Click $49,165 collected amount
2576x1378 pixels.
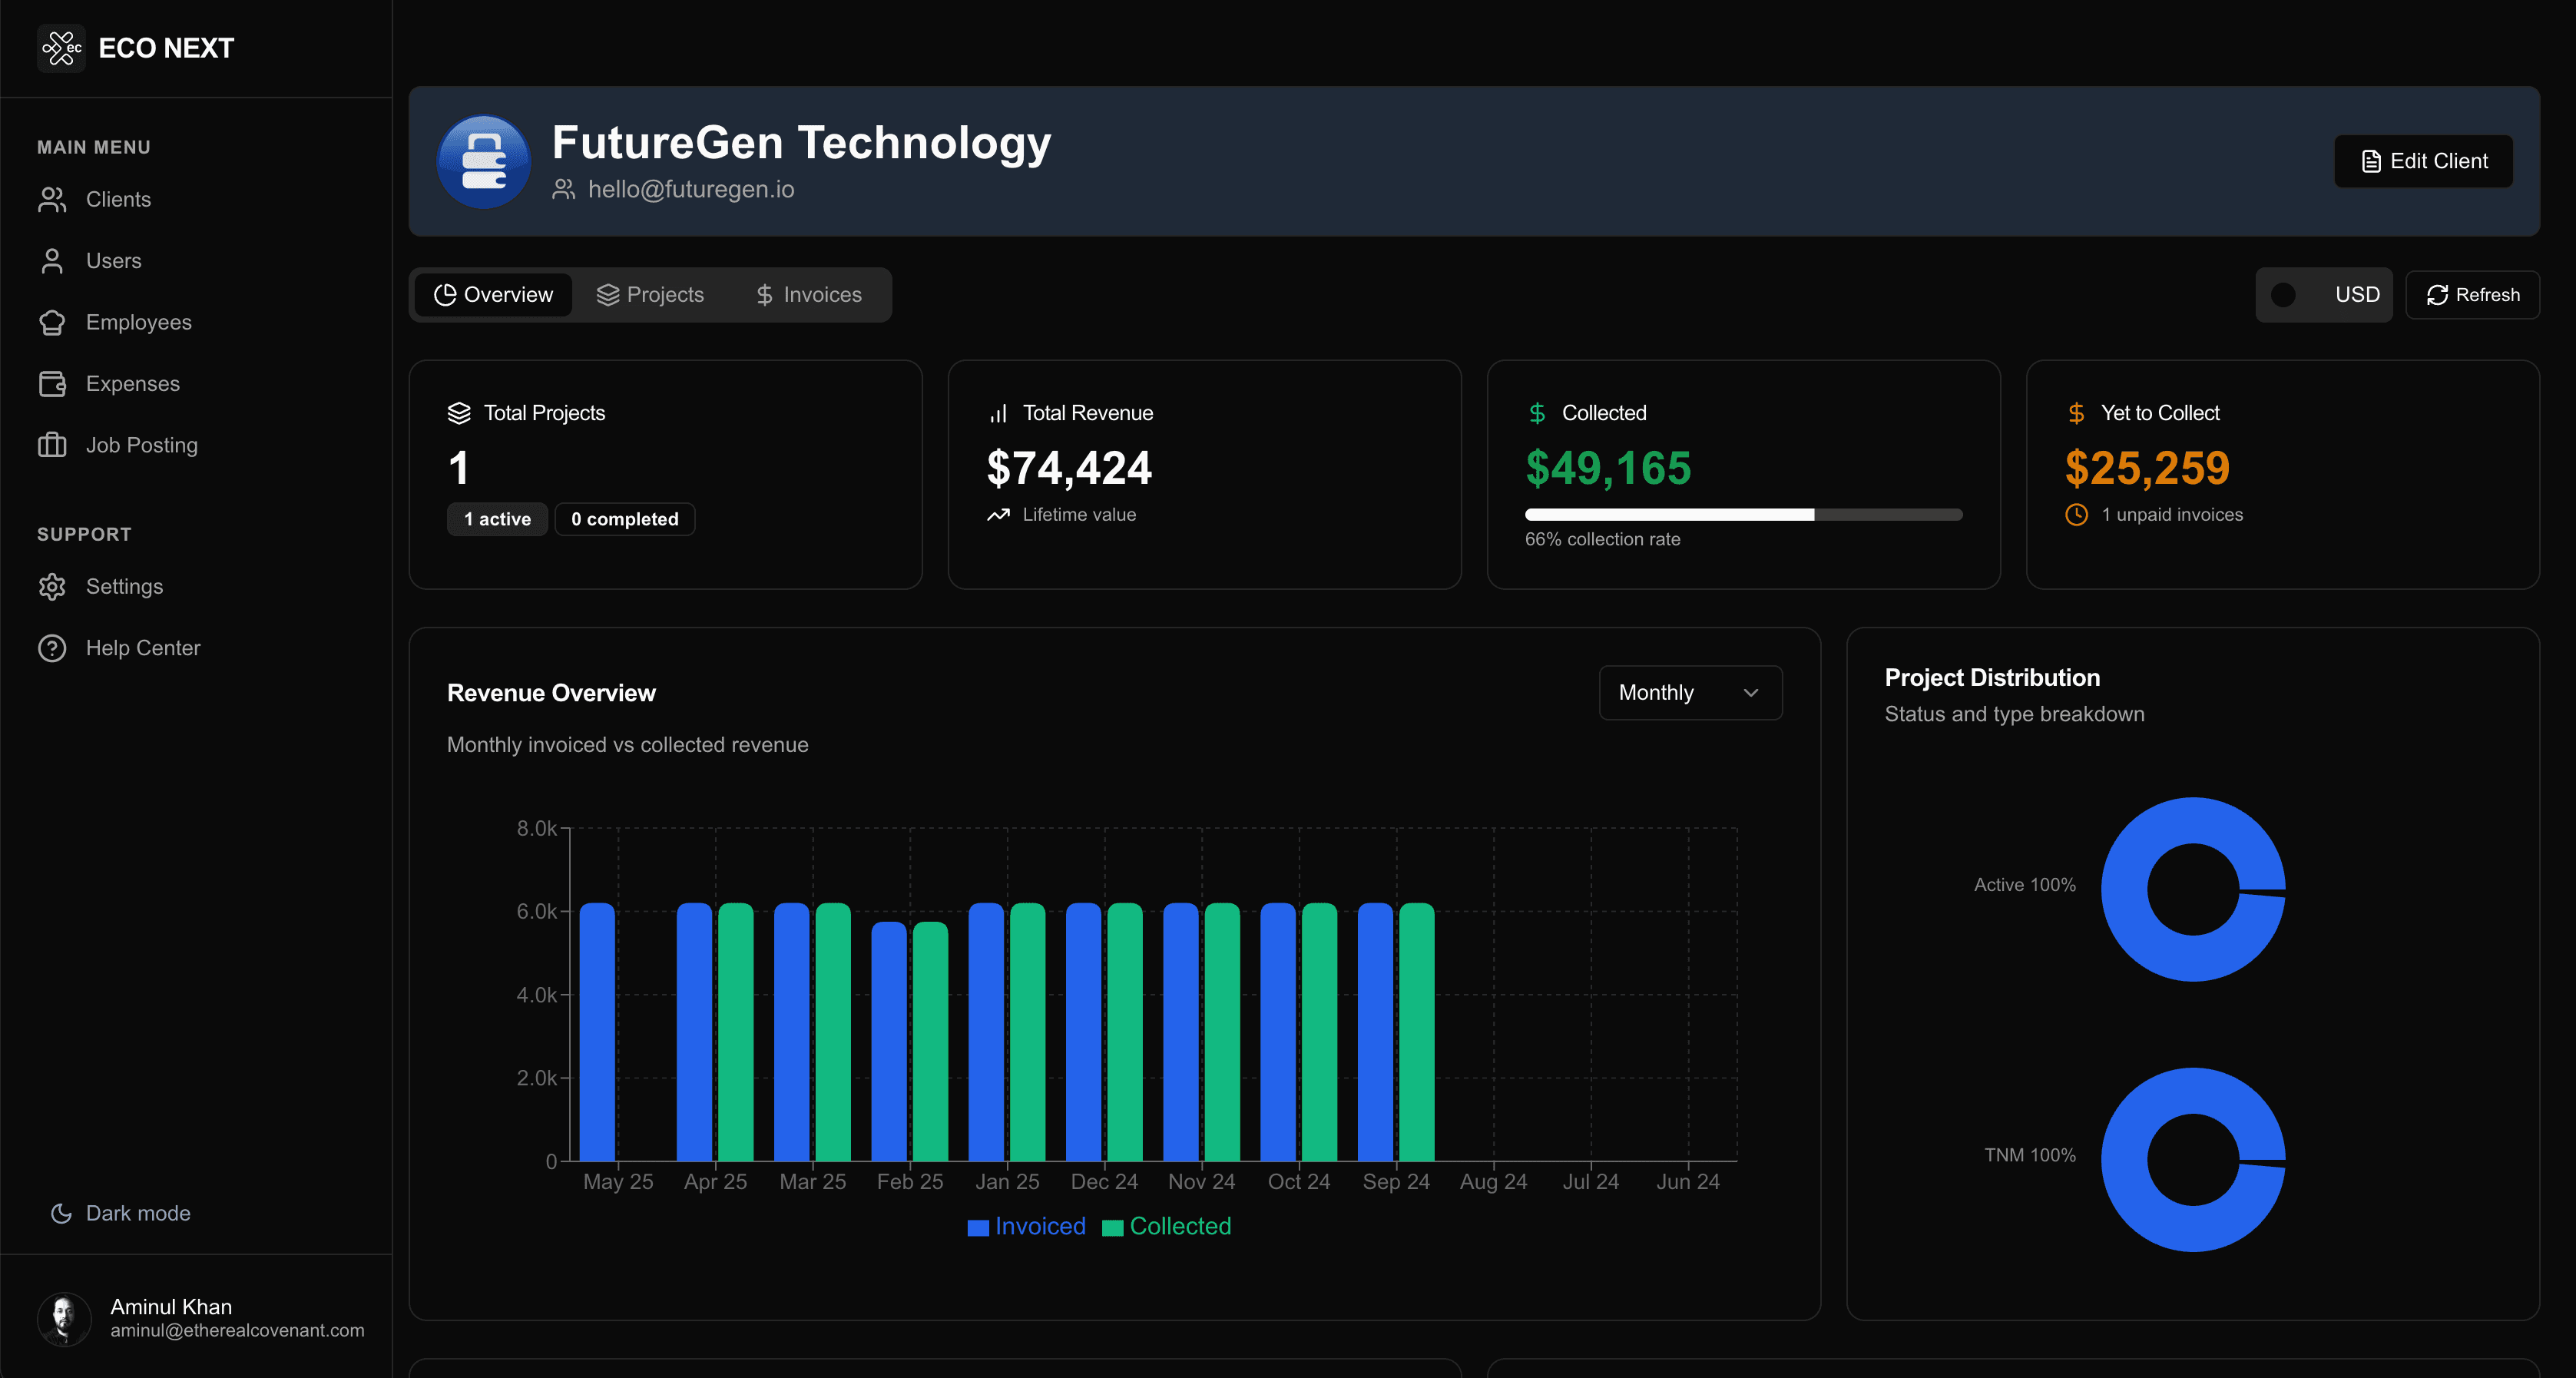pos(1608,468)
